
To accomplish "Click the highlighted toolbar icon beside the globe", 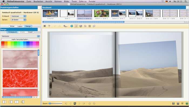I will point(76,26).
